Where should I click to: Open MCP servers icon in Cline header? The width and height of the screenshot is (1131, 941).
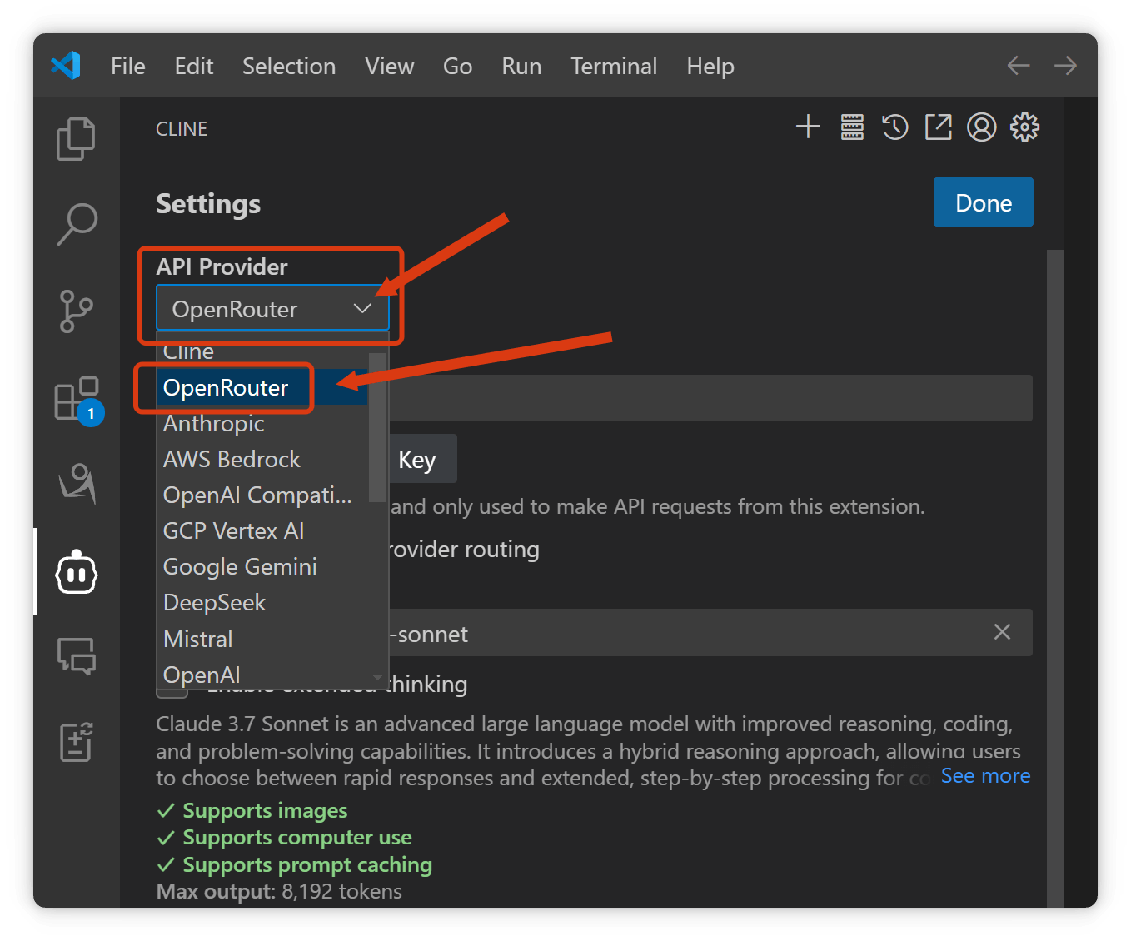(852, 127)
